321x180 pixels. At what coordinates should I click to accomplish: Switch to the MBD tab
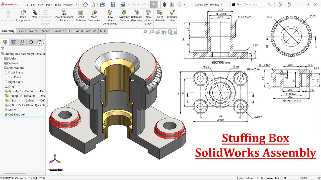pos(103,31)
